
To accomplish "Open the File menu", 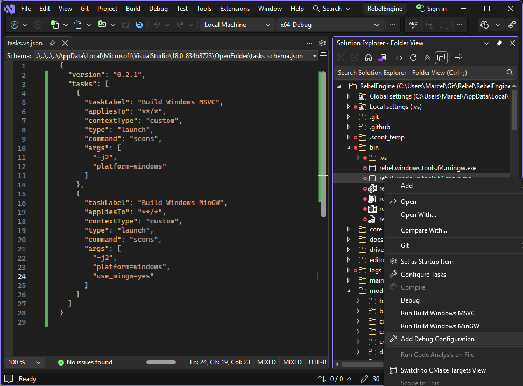I will [26, 9].
